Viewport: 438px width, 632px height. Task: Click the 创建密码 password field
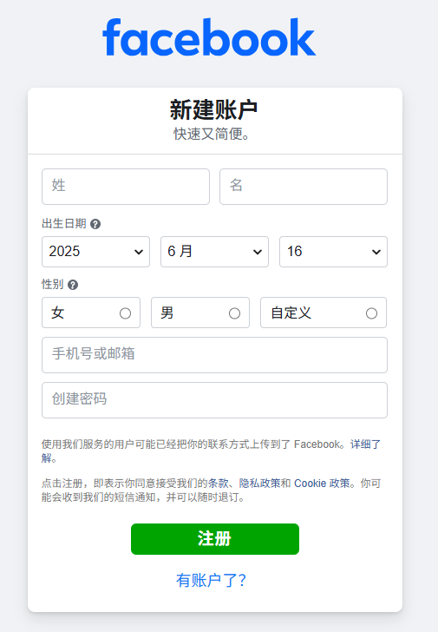coord(214,400)
